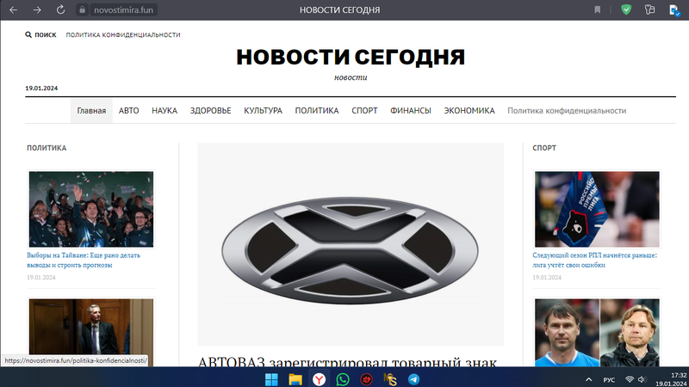This screenshot has height=387, width=689.
Task: Open site search with ПОИСК magnifier
Action: [40, 34]
